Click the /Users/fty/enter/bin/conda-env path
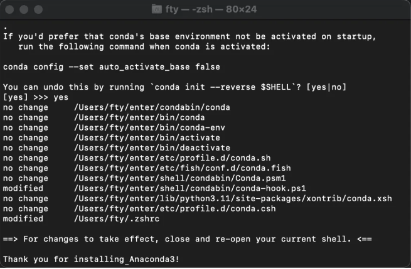The height and width of the screenshot is (269, 411). pyautogui.click(x=149, y=127)
